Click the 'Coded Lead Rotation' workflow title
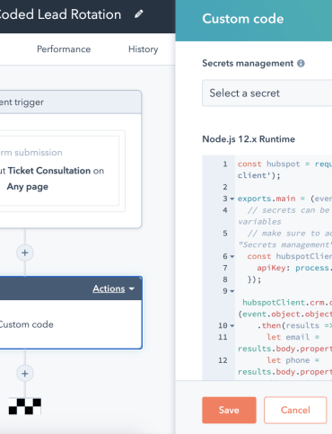This screenshot has width=332, height=434. (x=60, y=14)
